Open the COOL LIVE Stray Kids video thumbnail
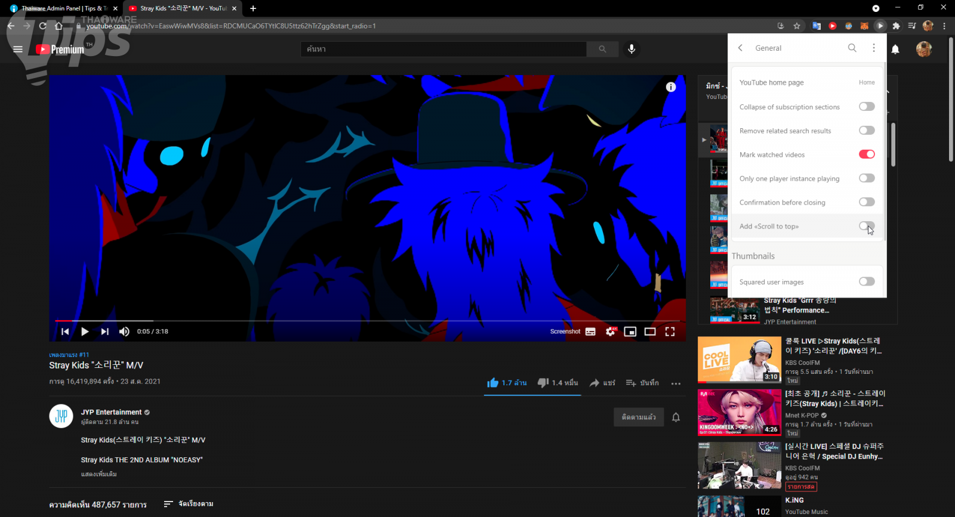Screen dimensions: 955x517 point(739,359)
